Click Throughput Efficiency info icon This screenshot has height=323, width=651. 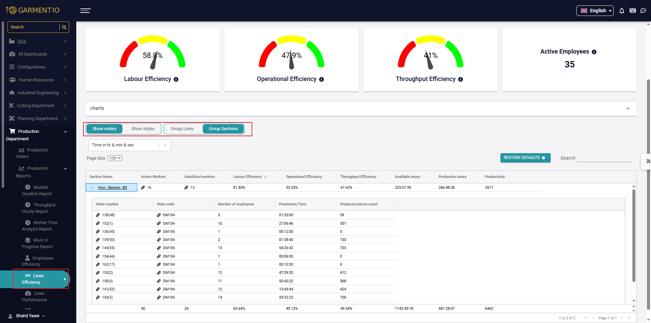tap(460, 79)
